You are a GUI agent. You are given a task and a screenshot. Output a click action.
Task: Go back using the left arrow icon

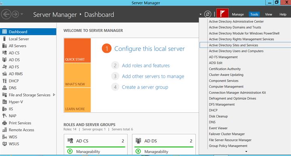pos(6,14)
